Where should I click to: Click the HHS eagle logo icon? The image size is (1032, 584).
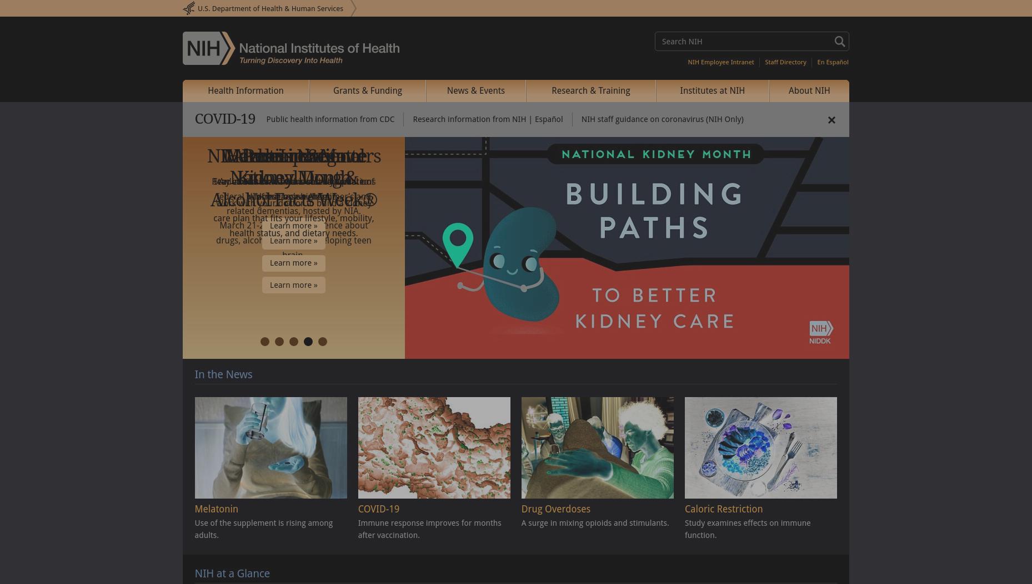pyautogui.click(x=189, y=8)
